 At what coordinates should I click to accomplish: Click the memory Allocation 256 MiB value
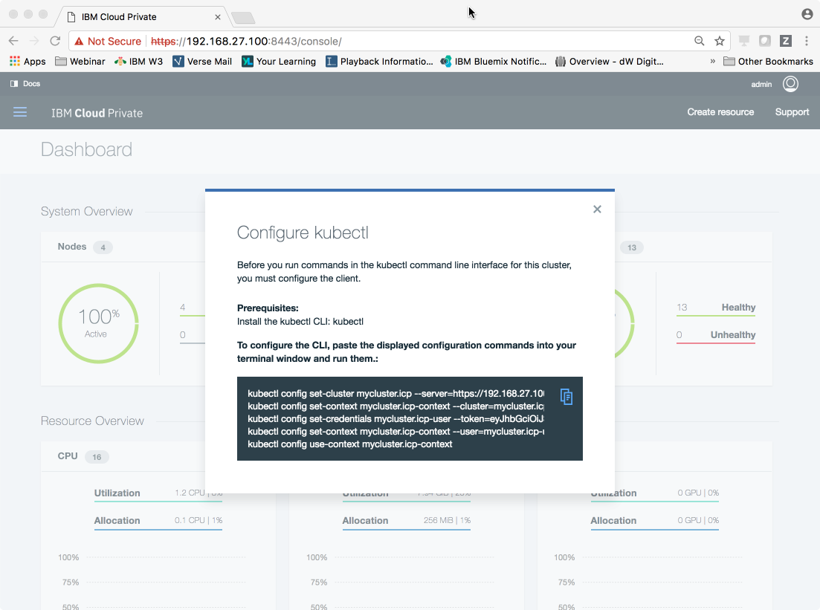[447, 520]
